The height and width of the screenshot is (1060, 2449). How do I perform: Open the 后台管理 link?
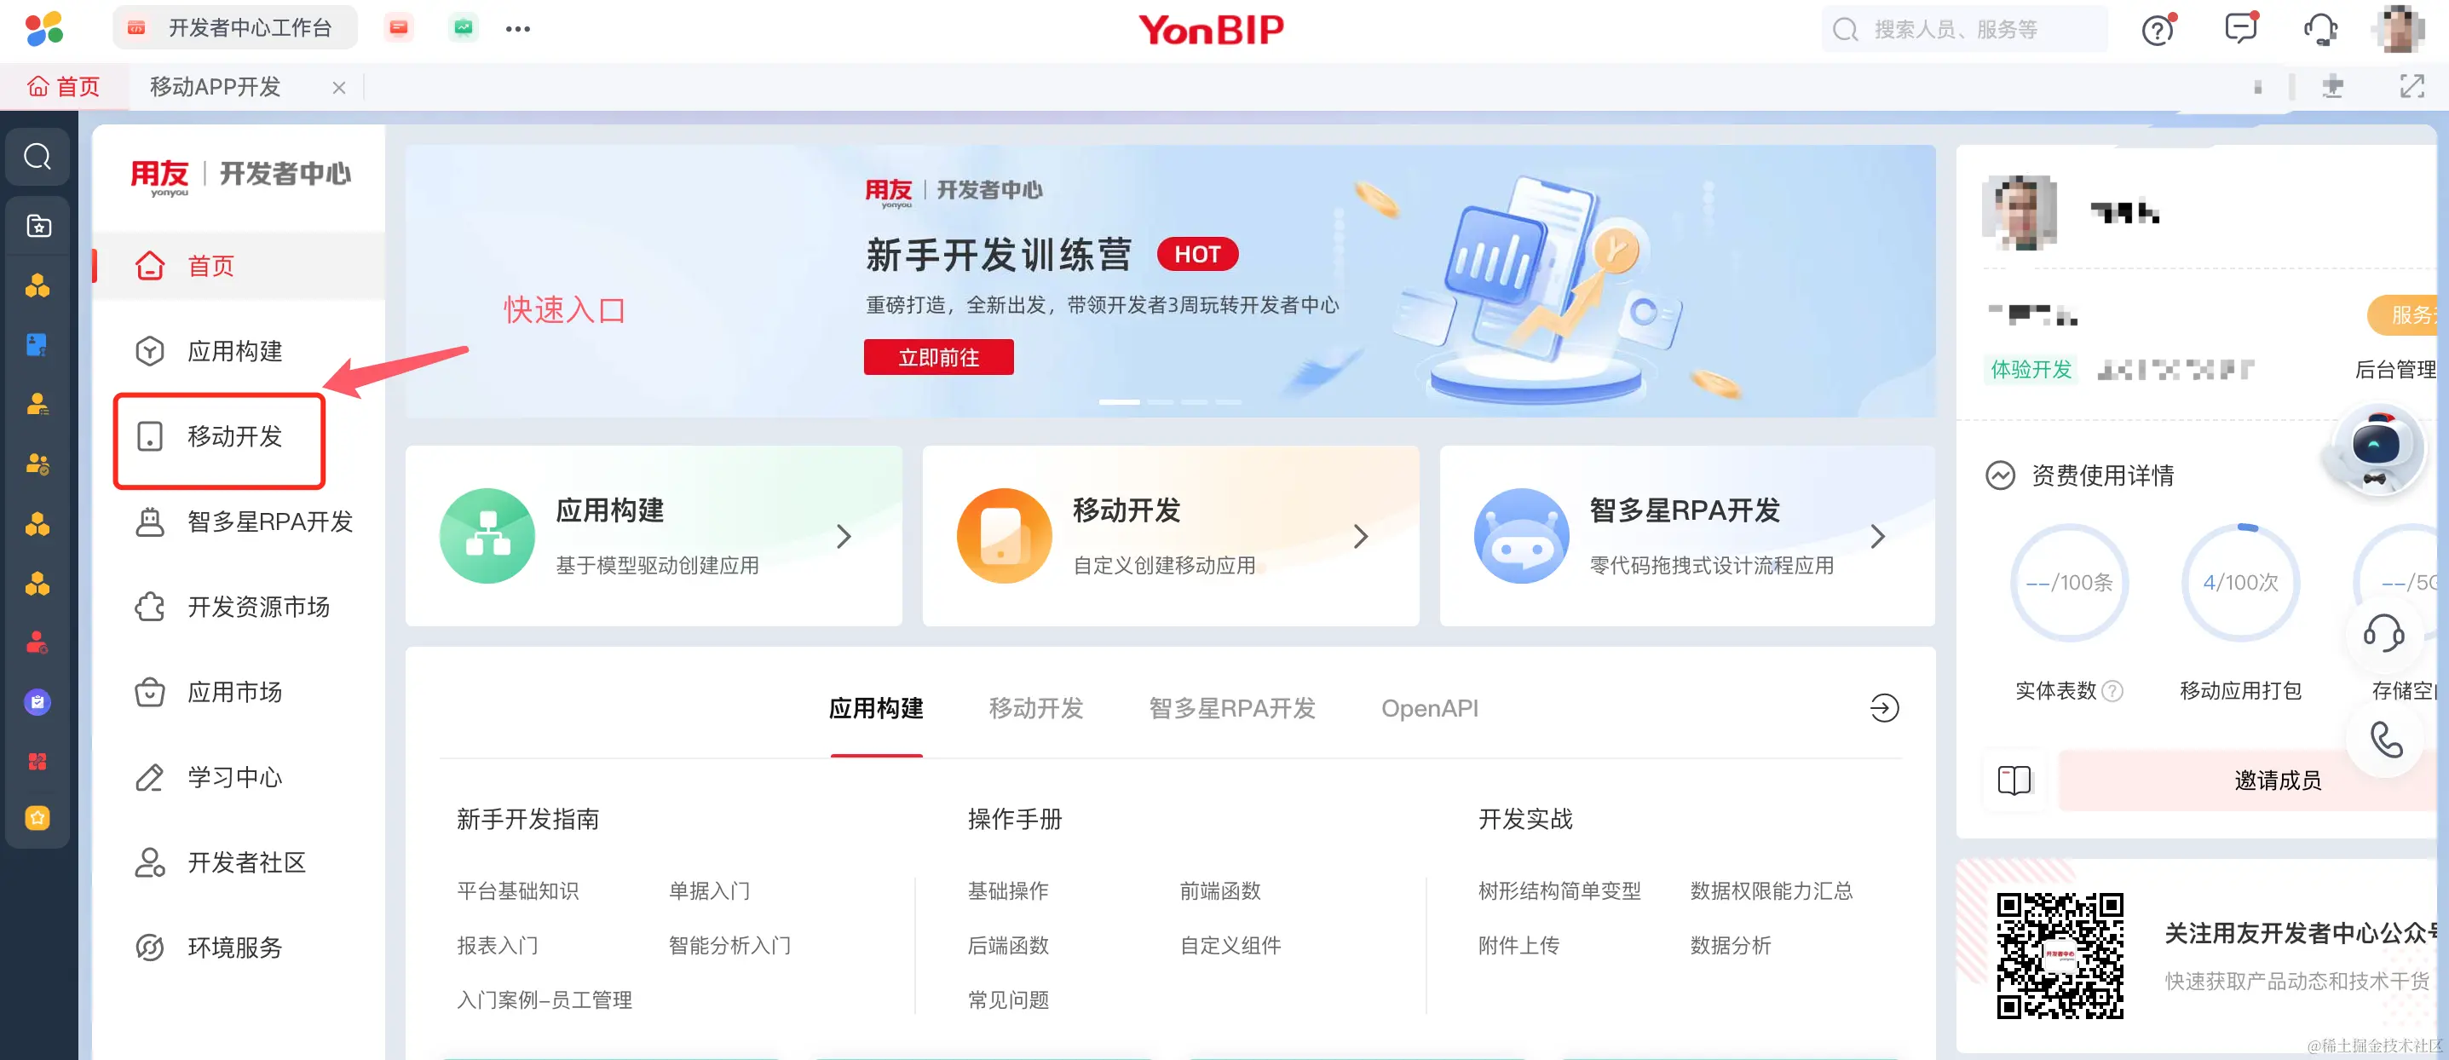(2394, 370)
